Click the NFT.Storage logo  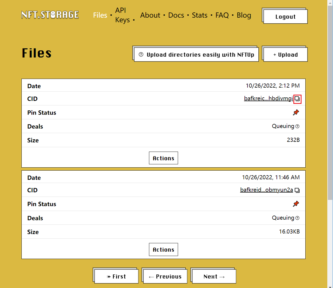50,15
